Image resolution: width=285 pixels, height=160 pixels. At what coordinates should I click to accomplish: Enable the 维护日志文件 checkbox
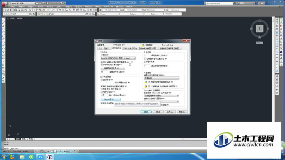pyautogui.click(x=102, y=92)
